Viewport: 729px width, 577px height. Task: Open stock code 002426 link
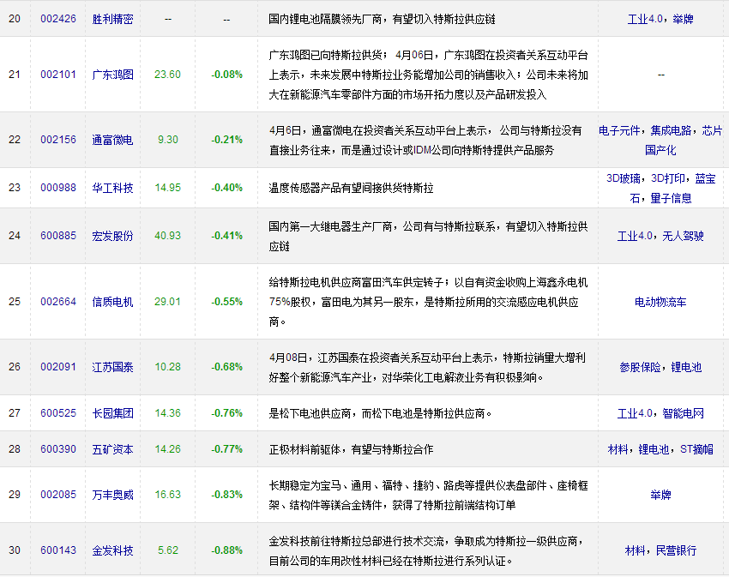(x=58, y=19)
